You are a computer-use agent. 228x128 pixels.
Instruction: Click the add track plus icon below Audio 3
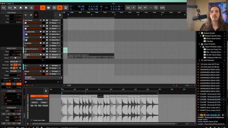pyautogui.click(x=43, y=60)
